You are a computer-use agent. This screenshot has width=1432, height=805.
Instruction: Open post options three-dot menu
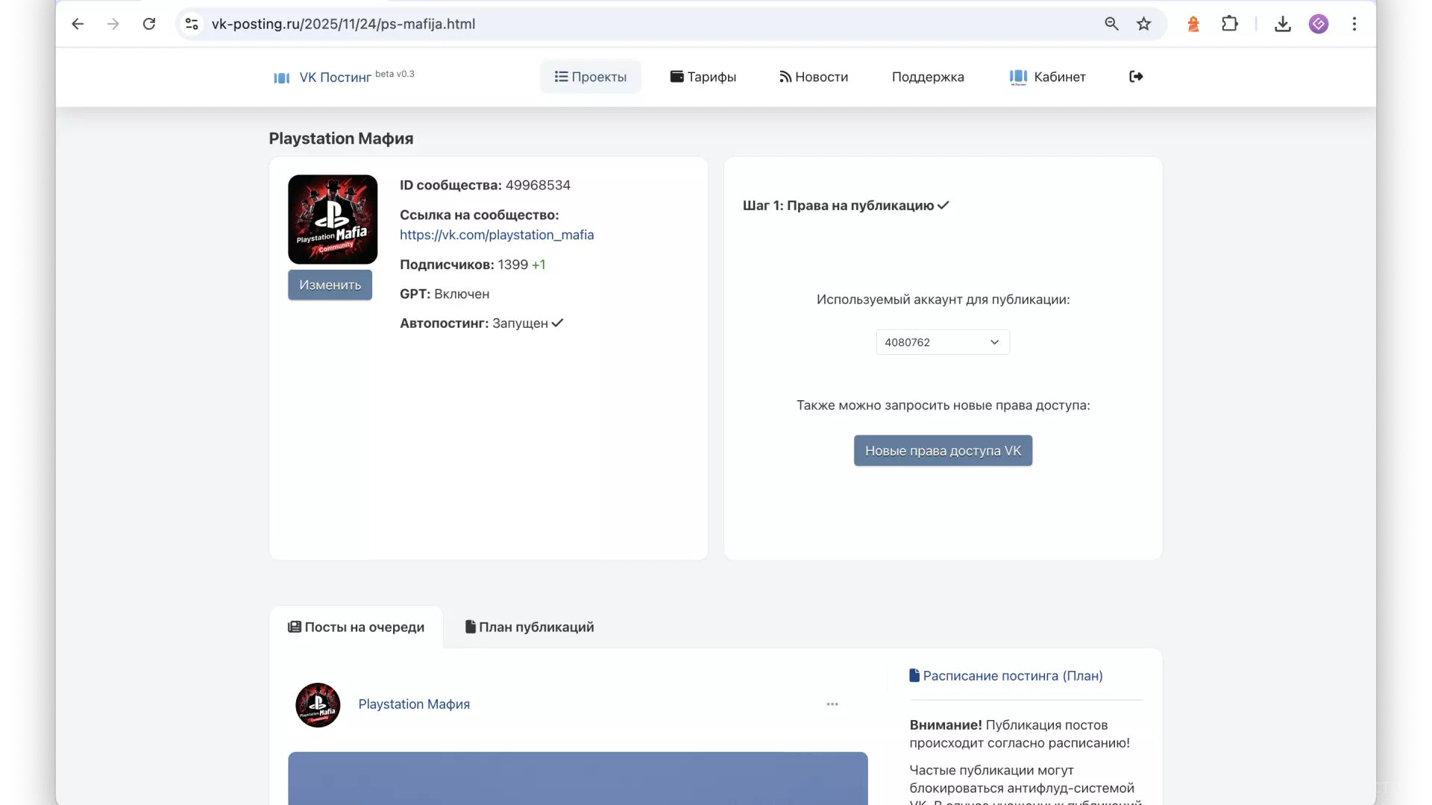pos(832,704)
